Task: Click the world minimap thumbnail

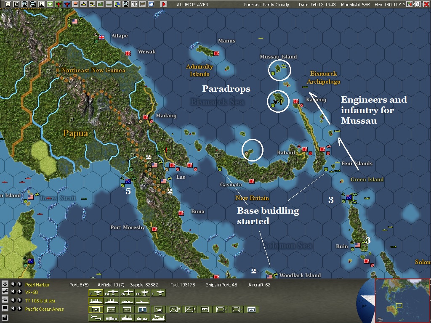Action: pyautogui.click(x=402, y=300)
